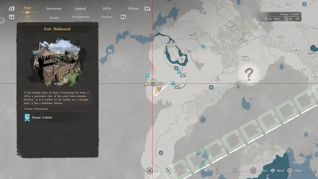The height and width of the screenshot is (179, 318).
Task: Click the orange player arrow marker
Action: point(159,89)
